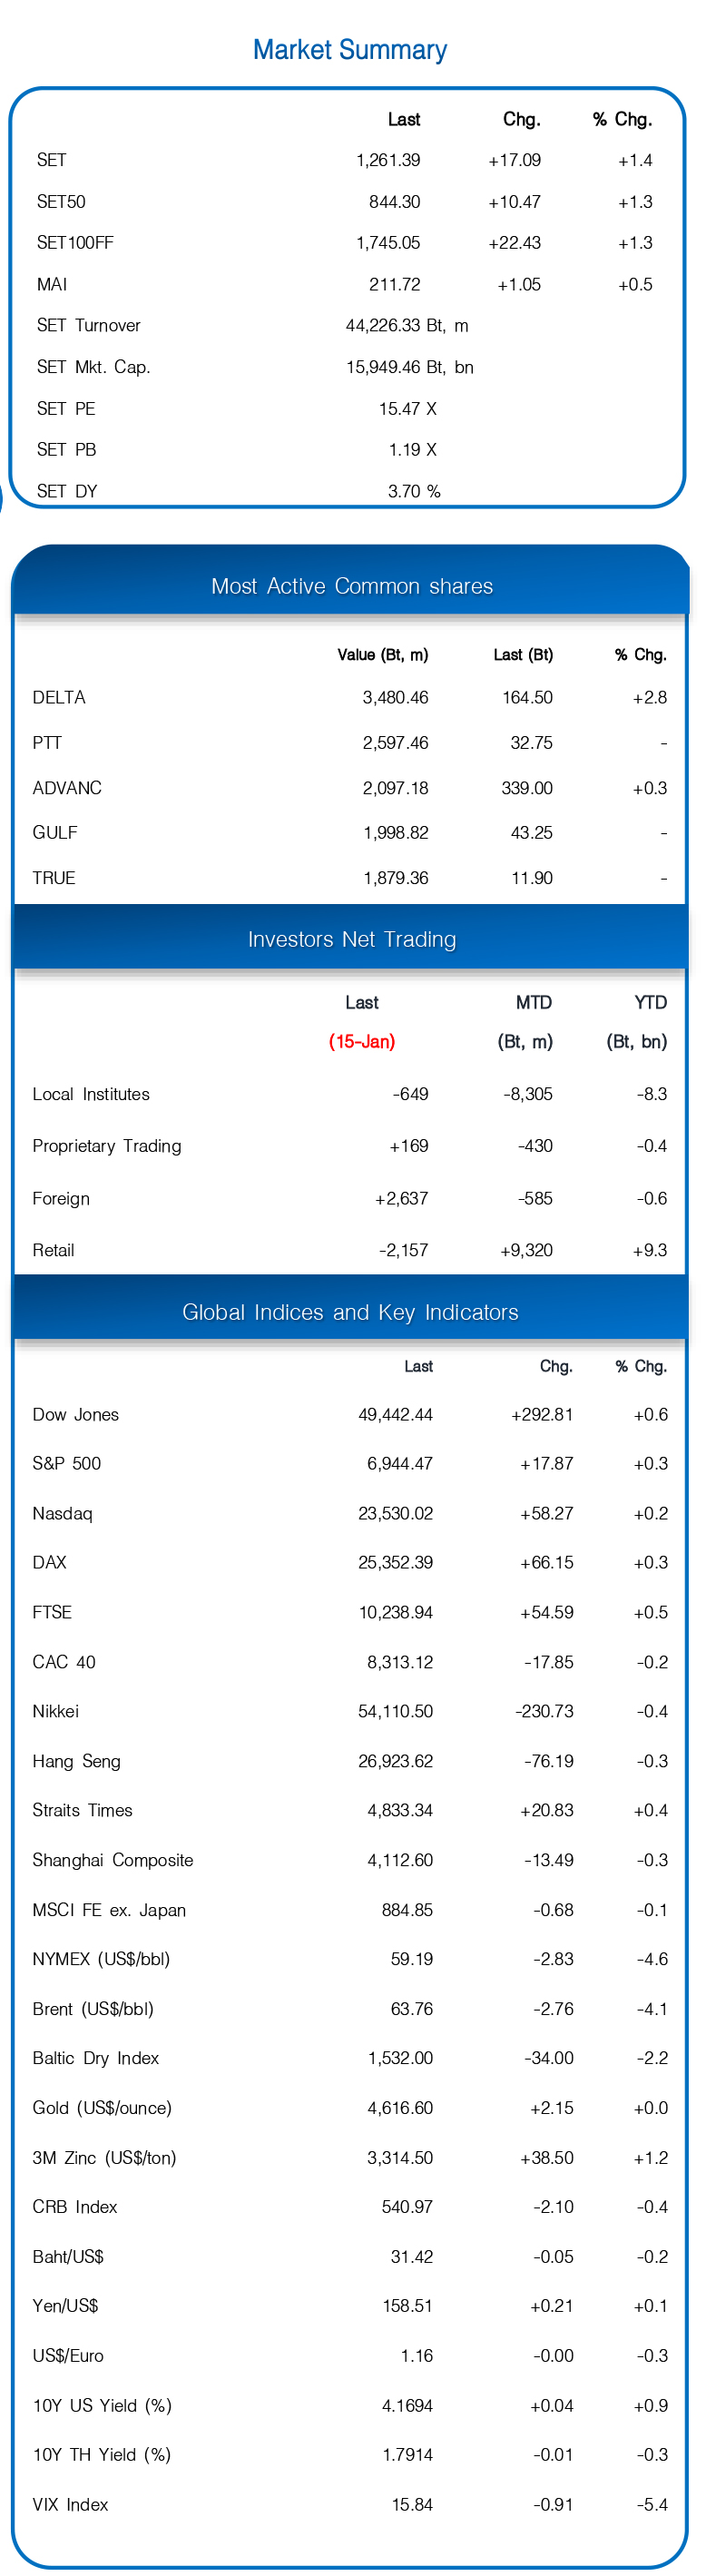Select the Dow Jones index label
Viewport: 716px width, 2576px height.
75,1414
